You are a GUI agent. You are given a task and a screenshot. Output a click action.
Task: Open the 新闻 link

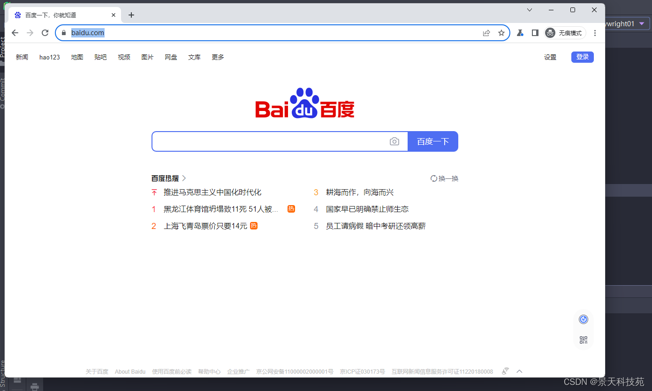click(22, 57)
